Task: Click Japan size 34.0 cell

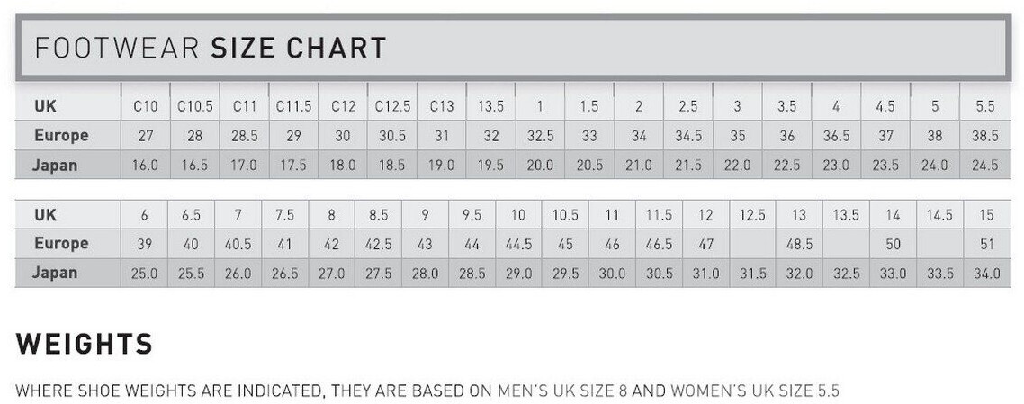Action: 987,274
